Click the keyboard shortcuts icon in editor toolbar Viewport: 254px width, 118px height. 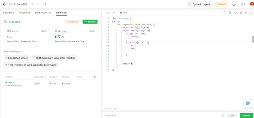point(241,13)
